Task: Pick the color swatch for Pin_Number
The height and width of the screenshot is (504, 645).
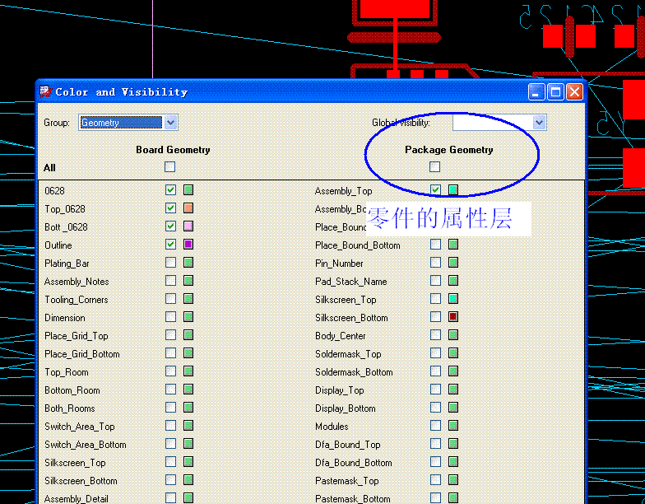Action: (x=453, y=262)
